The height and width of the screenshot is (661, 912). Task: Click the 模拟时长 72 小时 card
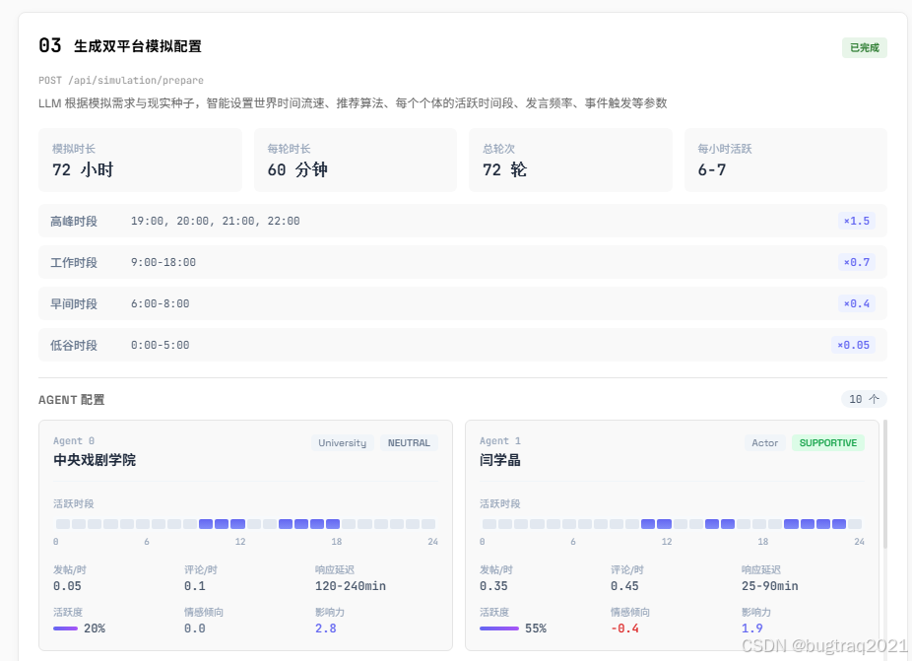point(140,160)
